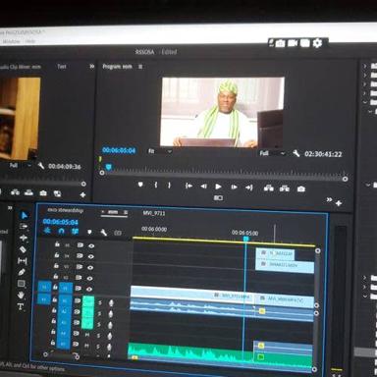The width and height of the screenshot is (377, 377).
Task: Step back one frame in Program monitor
Action: [x=203, y=187]
